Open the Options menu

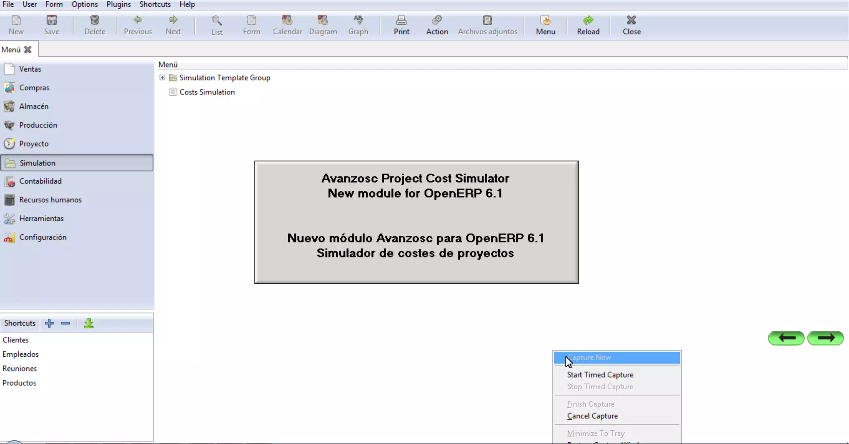[x=85, y=5]
